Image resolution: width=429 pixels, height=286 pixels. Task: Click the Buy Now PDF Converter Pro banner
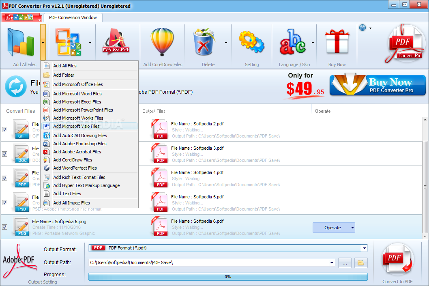(378, 85)
